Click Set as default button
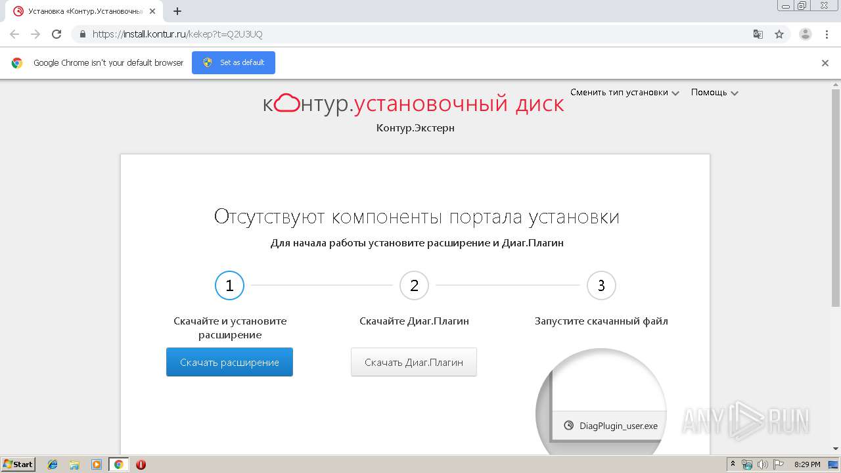The height and width of the screenshot is (473, 841). point(233,62)
